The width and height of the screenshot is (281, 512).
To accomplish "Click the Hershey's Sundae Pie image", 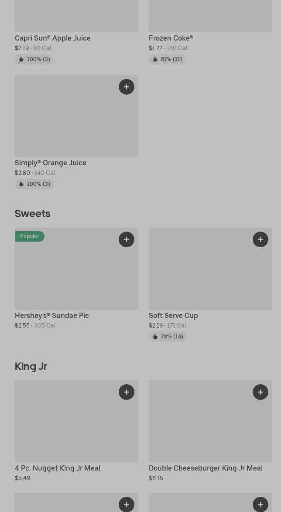I will pyautogui.click(x=76, y=275).
